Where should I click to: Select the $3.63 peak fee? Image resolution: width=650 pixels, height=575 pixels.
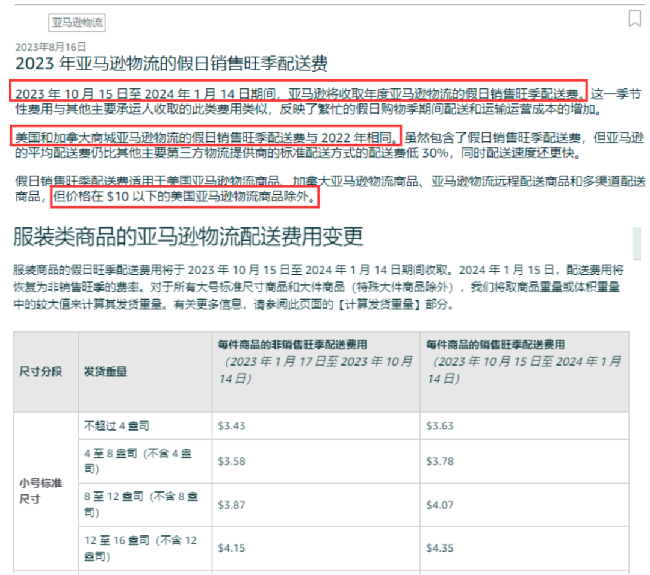(x=440, y=426)
